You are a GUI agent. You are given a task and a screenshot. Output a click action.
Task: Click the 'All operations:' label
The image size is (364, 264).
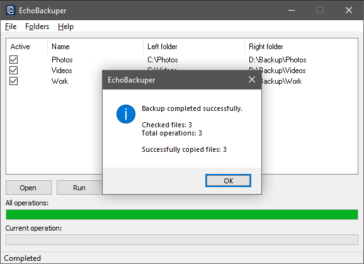pos(27,203)
